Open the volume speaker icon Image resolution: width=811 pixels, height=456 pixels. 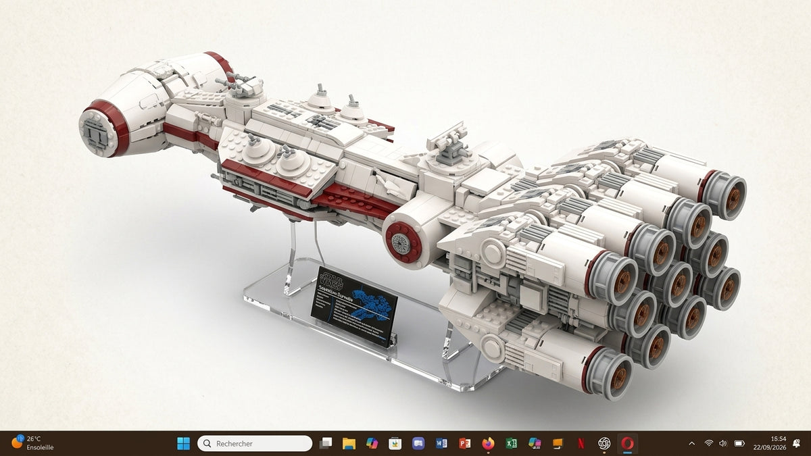[x=723, y=443]
